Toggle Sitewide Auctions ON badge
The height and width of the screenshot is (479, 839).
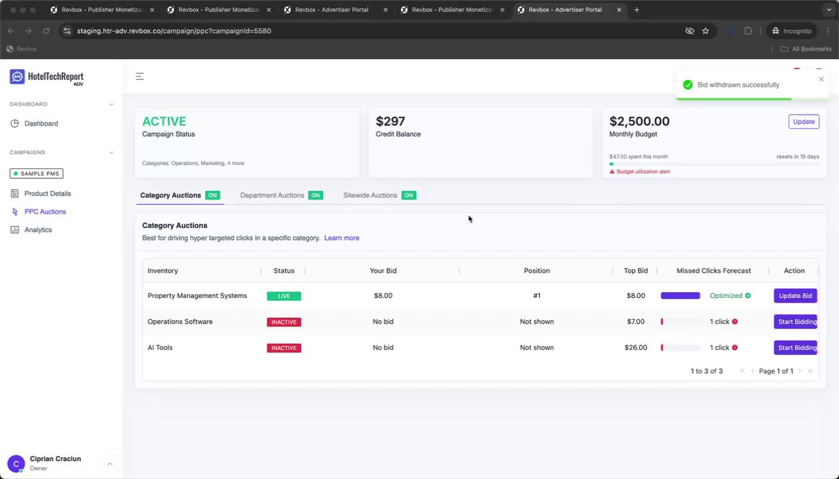pyautogui.click(x=409, y=195)
